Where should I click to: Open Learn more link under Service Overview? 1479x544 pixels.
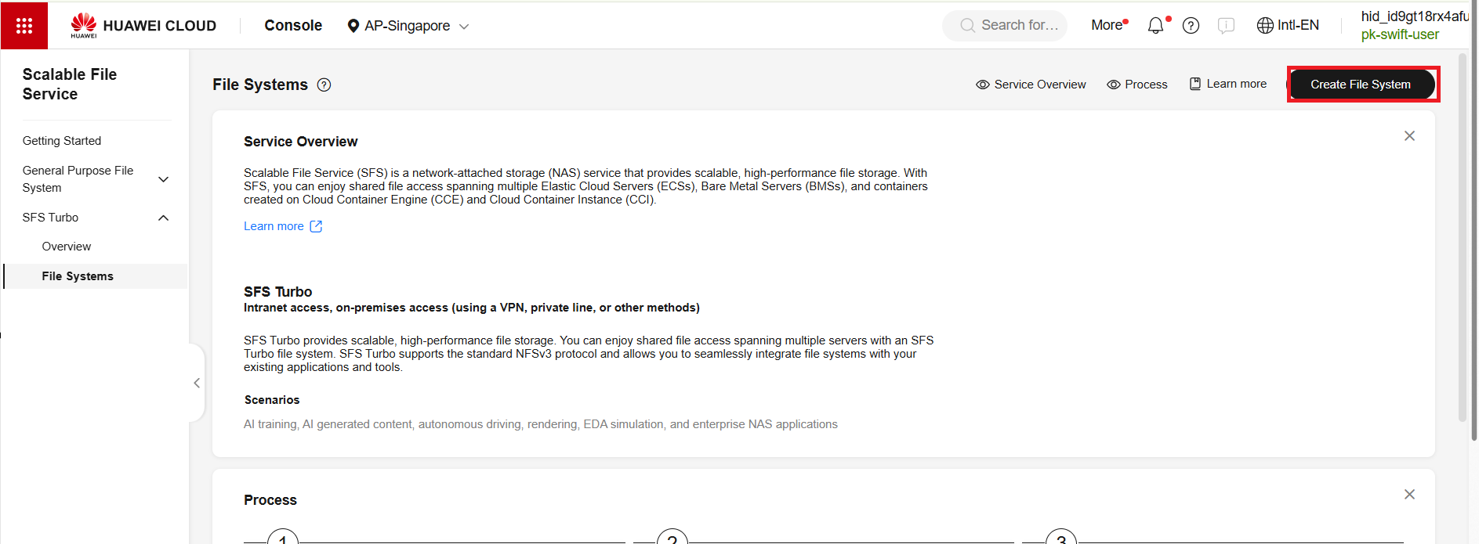pyautogui.click(x=274, y=226)
